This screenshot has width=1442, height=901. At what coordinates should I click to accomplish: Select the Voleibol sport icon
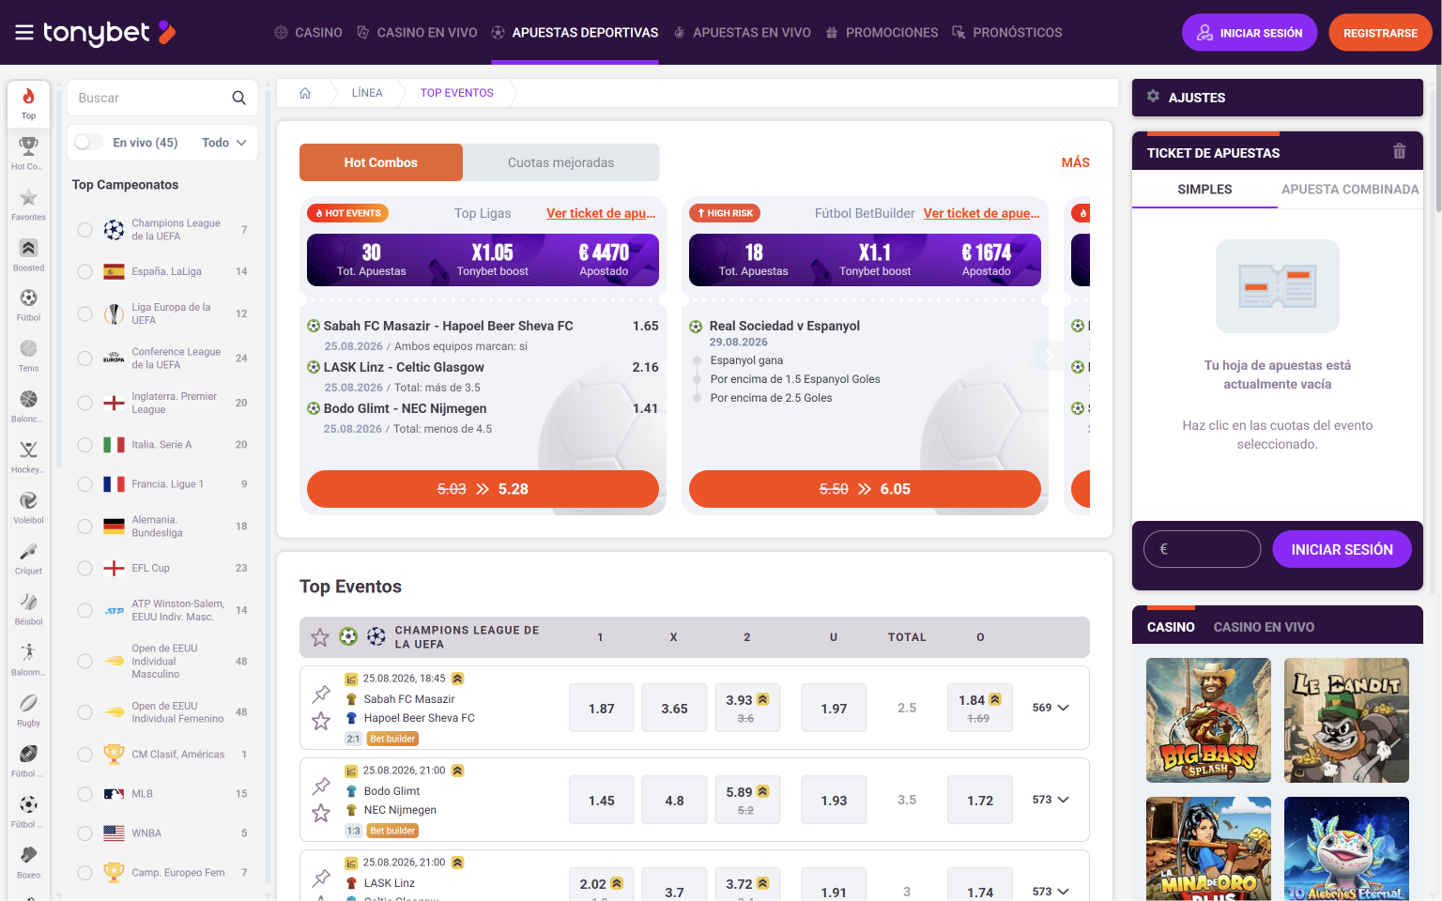[x=28, y=508]
